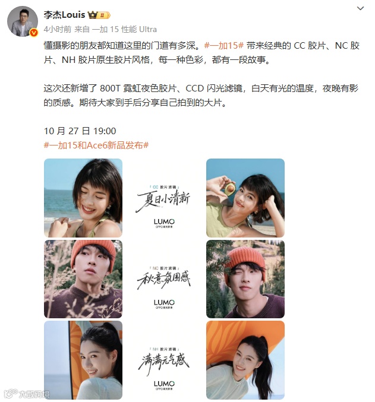Click the orange verified badge on avatar
The height and width of the screenshot is (402, 375).
click(34, 33)
